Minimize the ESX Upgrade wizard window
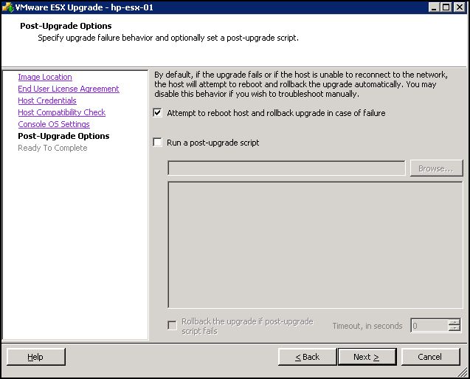 [435, 7]
